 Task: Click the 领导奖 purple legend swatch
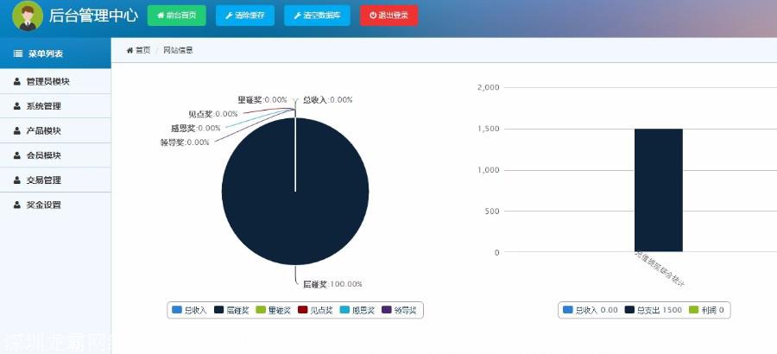point(387,309)
